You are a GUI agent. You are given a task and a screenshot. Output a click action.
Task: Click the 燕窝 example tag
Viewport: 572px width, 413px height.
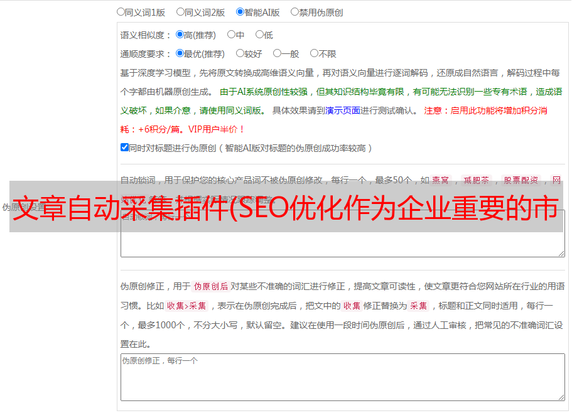click(440, 180)
